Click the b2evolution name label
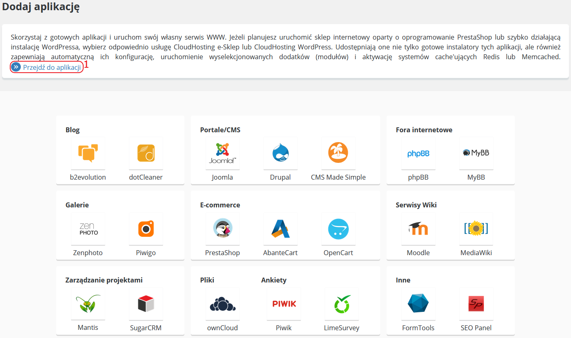The height and width of the screenshot is (338, 571). coord(88,177)
